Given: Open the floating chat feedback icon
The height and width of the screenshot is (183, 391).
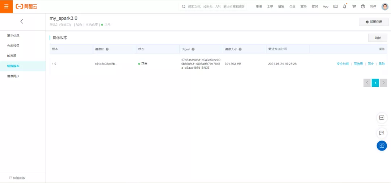Looking at the screenshot, I should tap(382, 133).
